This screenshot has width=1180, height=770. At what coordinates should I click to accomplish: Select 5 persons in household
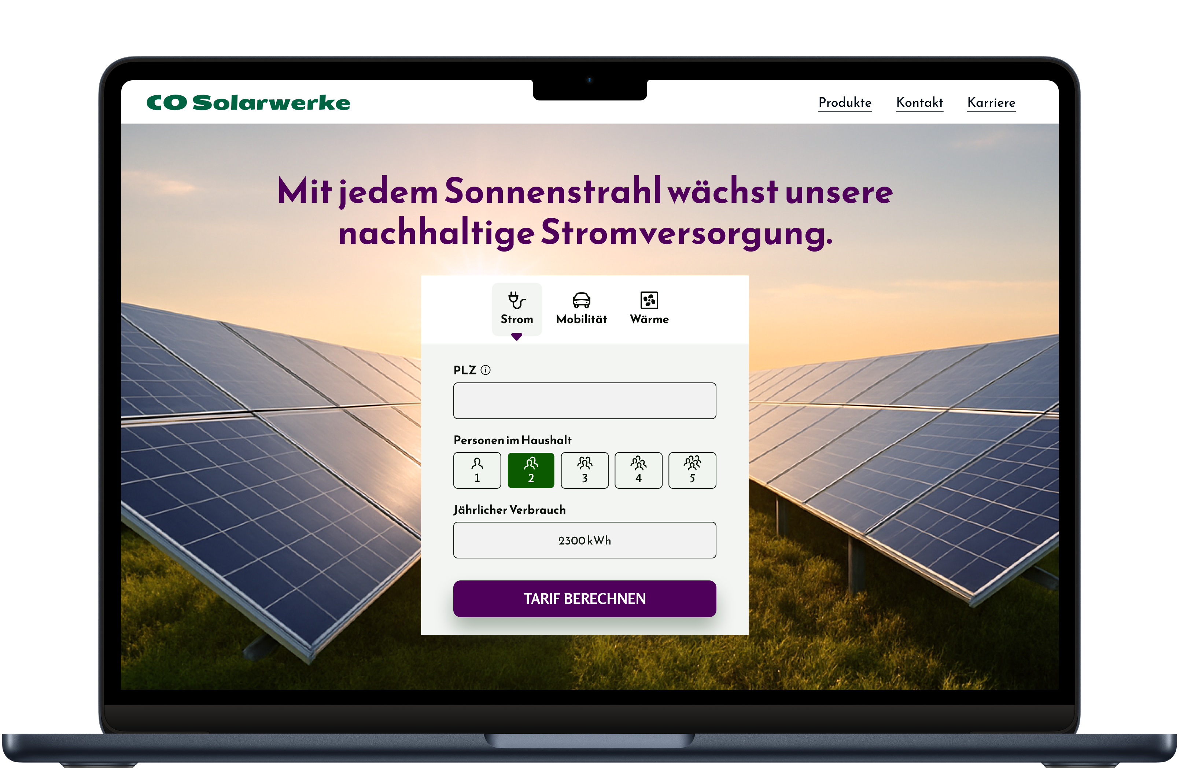pyautogui.click(x=692, y=470)
